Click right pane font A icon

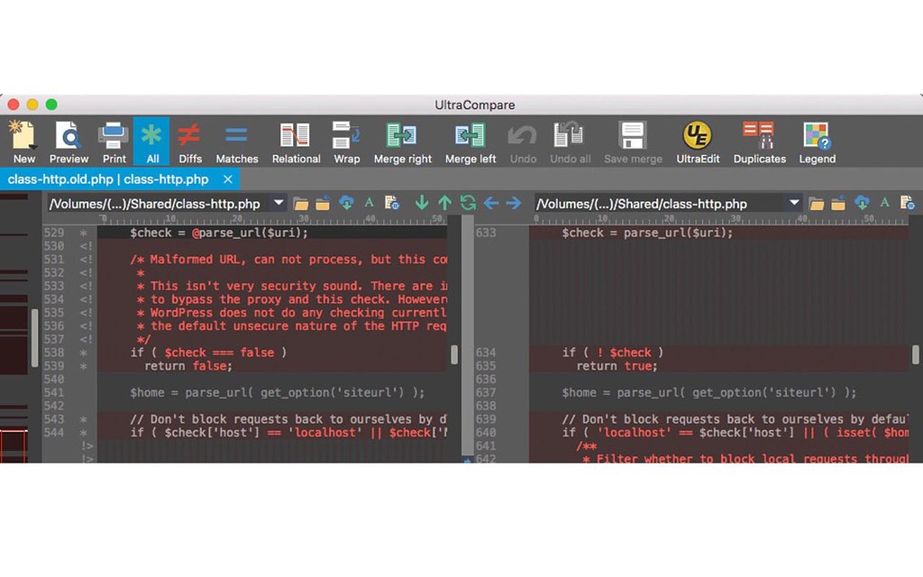pyautogui.click(x=885, y=203)
